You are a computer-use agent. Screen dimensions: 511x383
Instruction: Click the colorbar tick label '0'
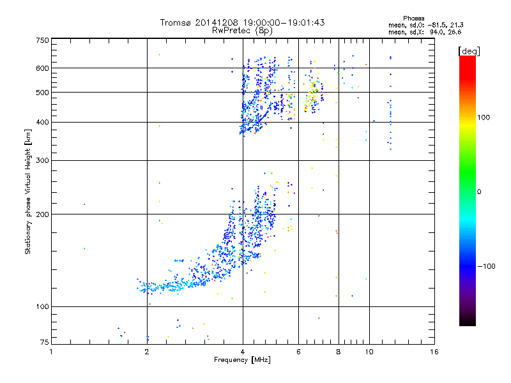pos(479,192)
